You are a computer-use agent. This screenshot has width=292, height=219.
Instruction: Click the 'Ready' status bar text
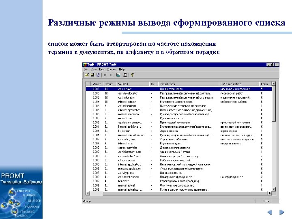click(x=87, y=201)
